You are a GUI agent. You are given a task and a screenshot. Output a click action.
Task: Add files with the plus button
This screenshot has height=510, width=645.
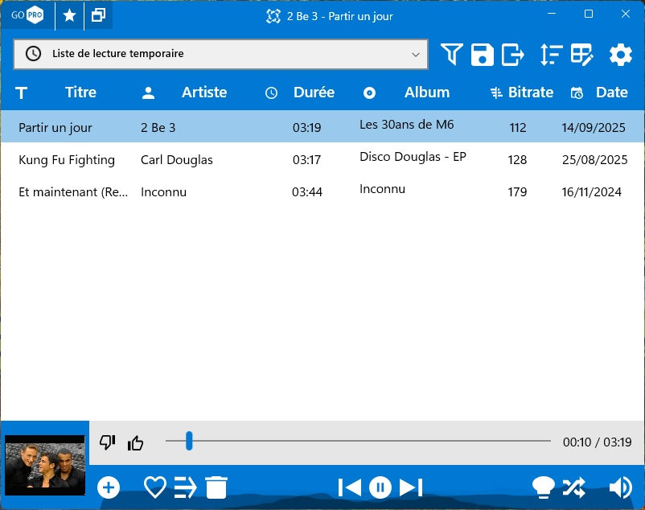109,487
